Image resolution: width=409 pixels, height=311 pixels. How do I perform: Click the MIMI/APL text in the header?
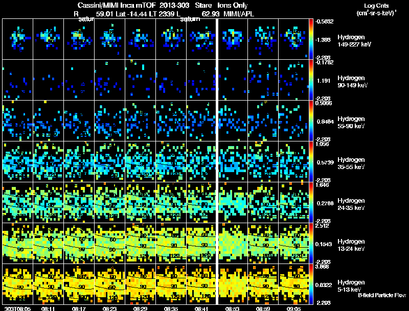(239, 14)
